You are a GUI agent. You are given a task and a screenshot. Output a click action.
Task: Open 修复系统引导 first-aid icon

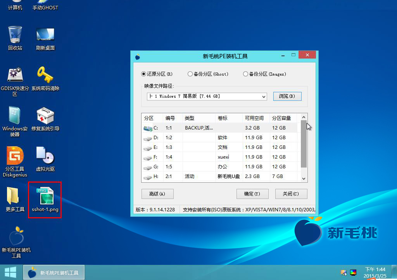pos(45,119)
